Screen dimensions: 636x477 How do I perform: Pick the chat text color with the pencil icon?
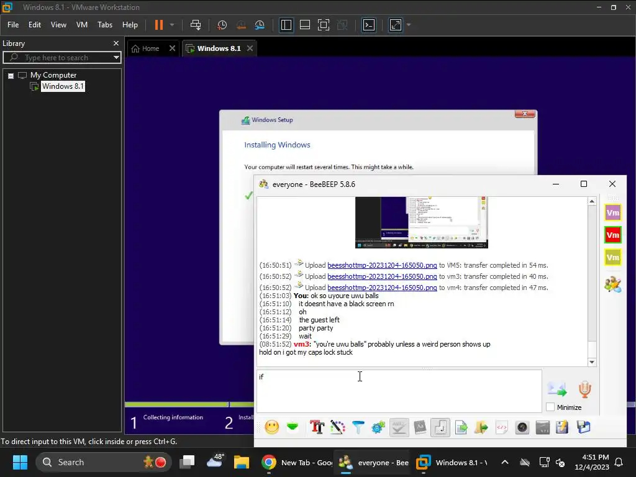pyautogui.click(x=337, y=427)
